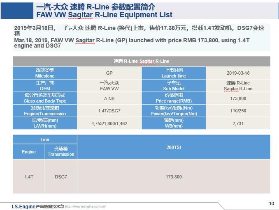The width and height of the screenshot is (279, 210).
Task: Click the 'WB(mm)' label cell
Action: click(x=174, y=123)
